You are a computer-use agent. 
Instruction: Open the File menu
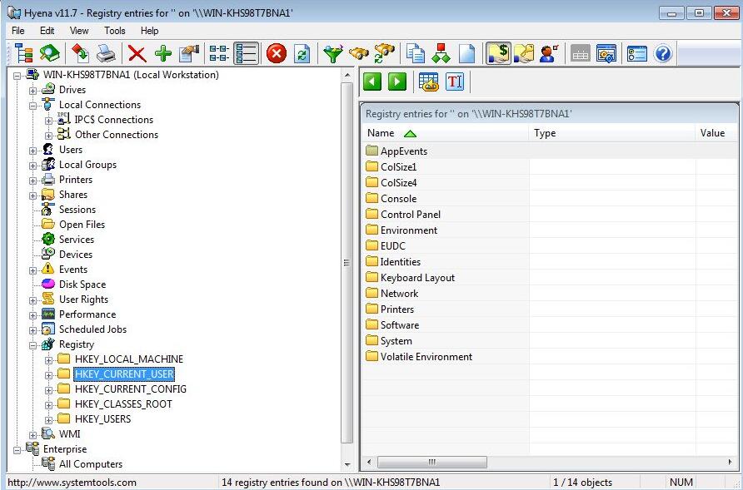coord(18,31)
